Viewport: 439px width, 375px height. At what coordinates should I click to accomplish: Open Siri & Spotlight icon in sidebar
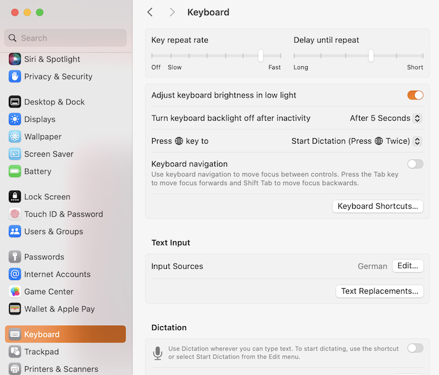14,59
